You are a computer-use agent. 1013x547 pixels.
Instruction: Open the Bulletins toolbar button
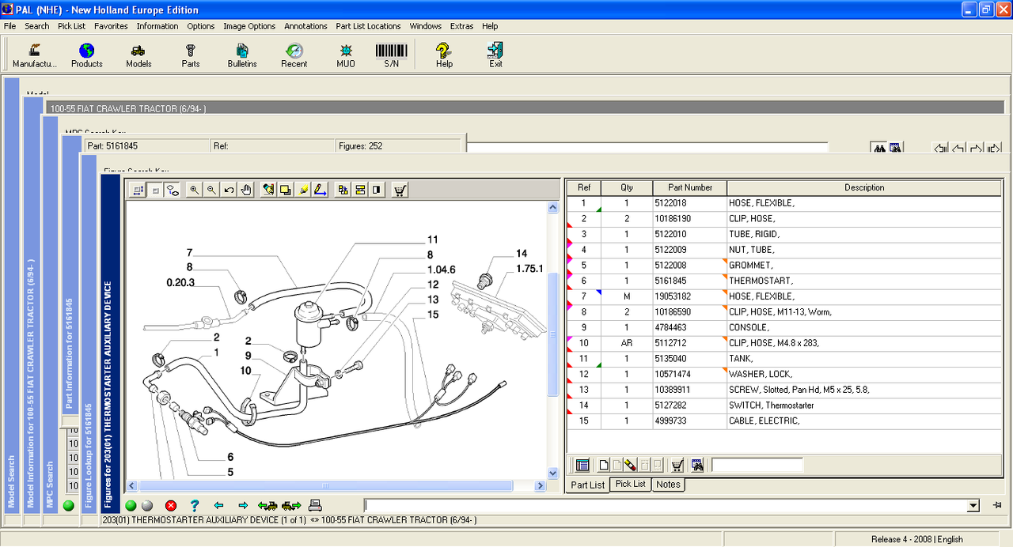coord(242,55)
